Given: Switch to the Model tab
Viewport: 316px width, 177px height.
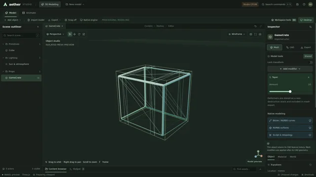Looking at the screenshot, I should pyautogui.click(x=11, y=13).
